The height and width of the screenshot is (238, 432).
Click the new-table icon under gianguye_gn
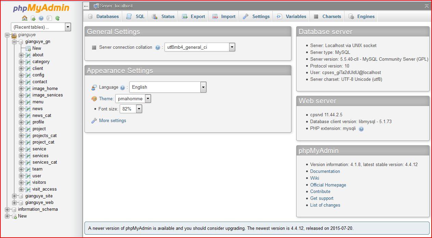click(28, 48)
